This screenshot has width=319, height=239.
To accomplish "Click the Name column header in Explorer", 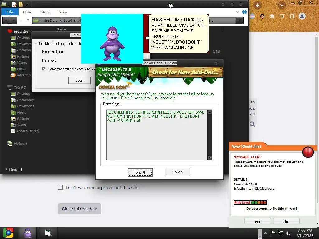I will tap(61, 29).
